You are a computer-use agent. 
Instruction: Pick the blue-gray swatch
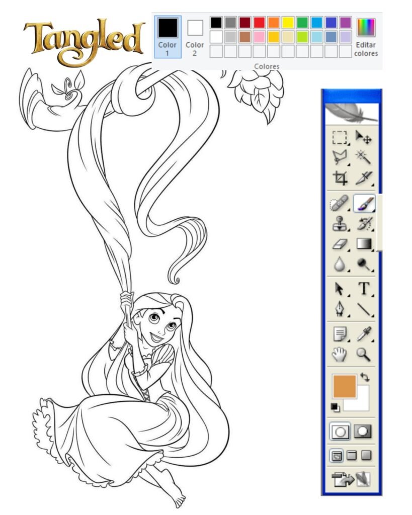pos(331,37)
